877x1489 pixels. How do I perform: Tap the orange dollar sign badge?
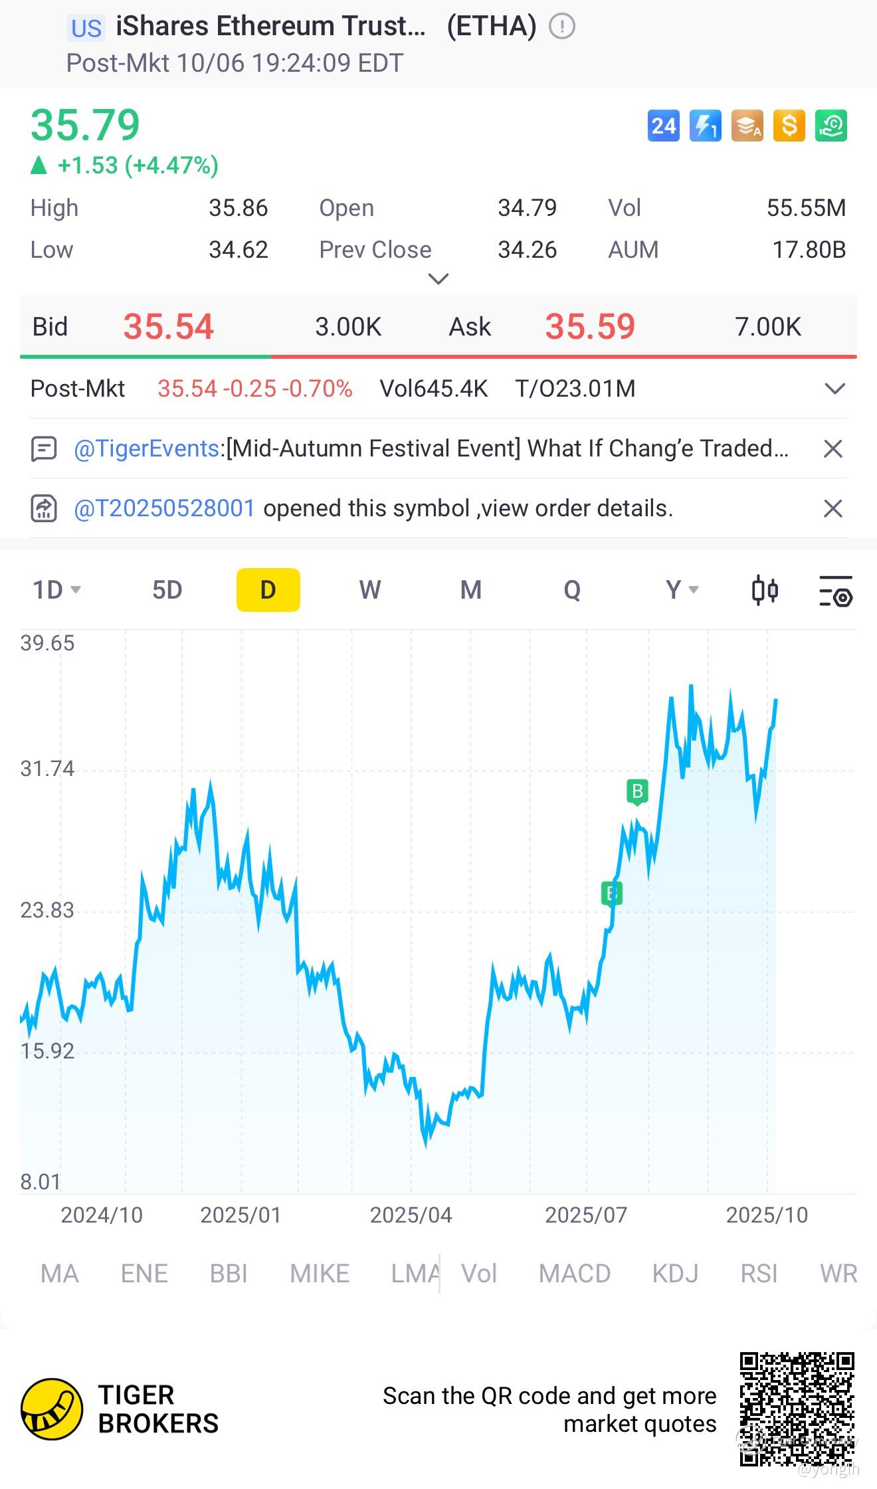789,126
